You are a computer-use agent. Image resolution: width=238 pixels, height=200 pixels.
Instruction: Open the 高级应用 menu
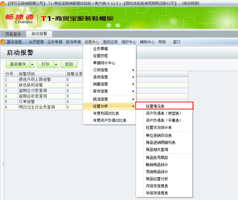(x=110, y=42)
